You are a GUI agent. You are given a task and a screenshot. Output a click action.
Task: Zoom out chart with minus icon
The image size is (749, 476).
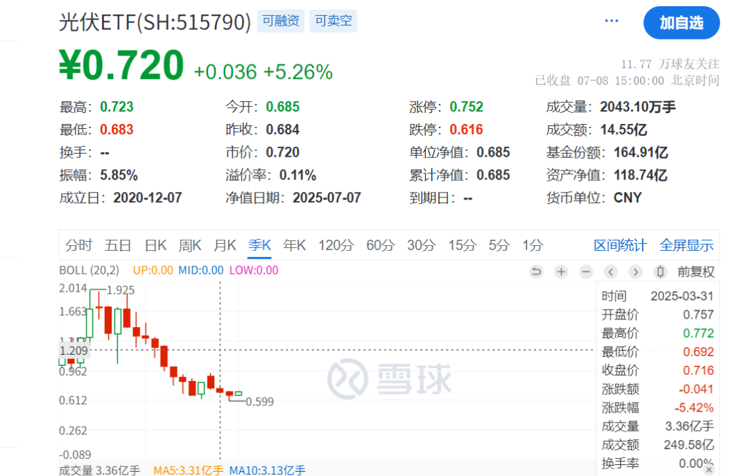586,272
